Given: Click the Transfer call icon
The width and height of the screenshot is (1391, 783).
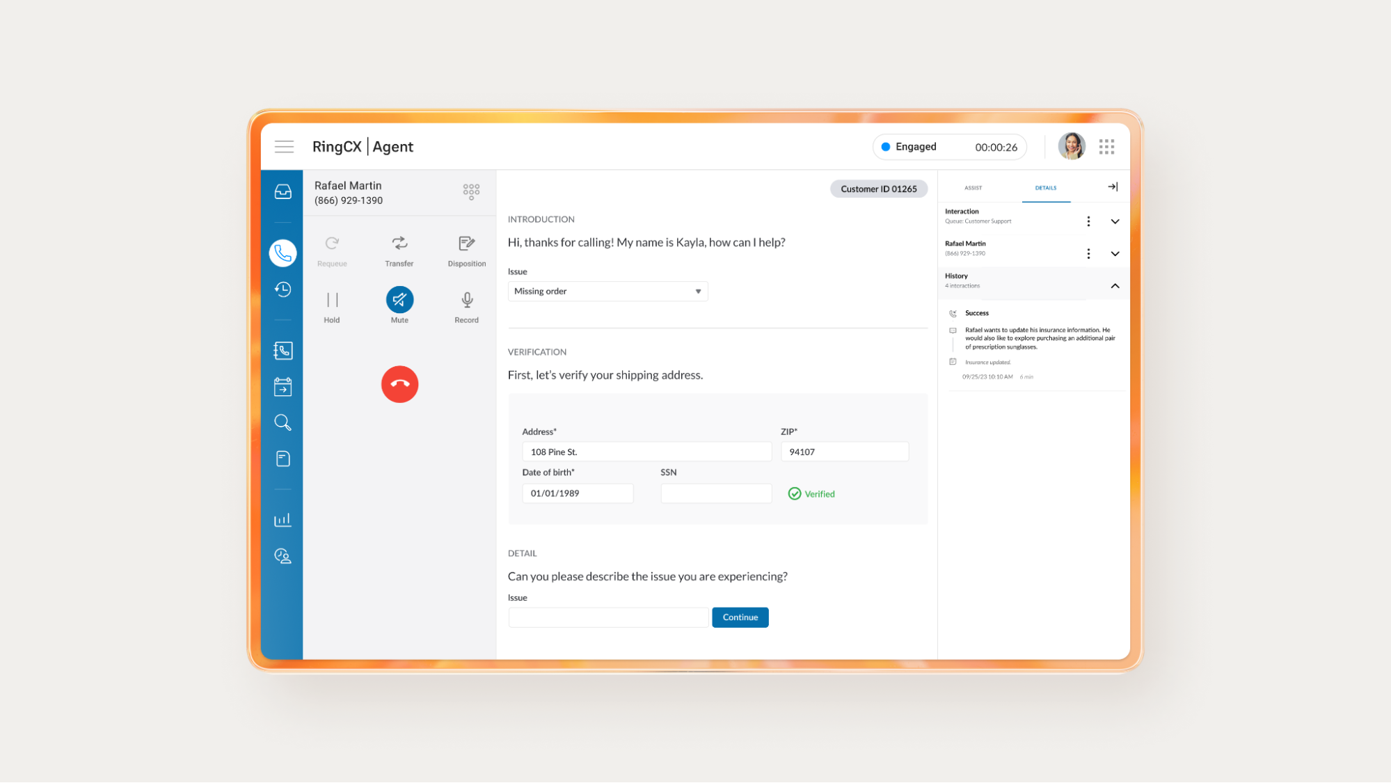Looking at the screenshot, I should [399, 244].
